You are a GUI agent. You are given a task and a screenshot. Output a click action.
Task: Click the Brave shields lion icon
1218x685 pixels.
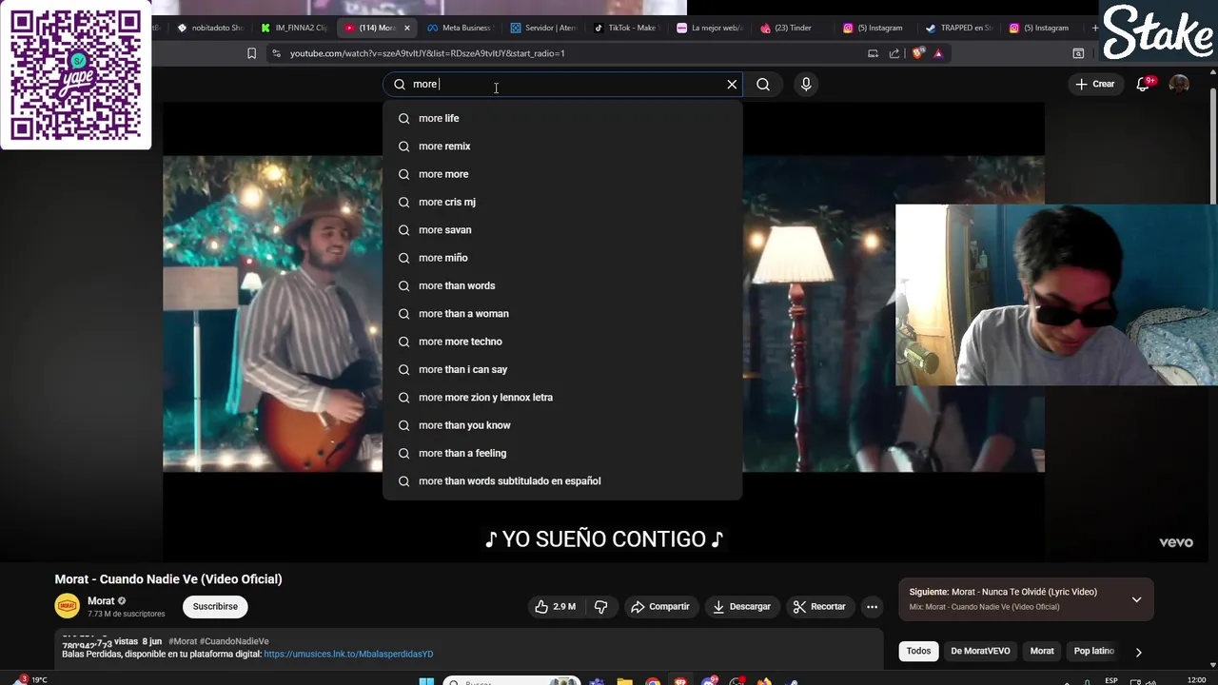tap(918, 53)
